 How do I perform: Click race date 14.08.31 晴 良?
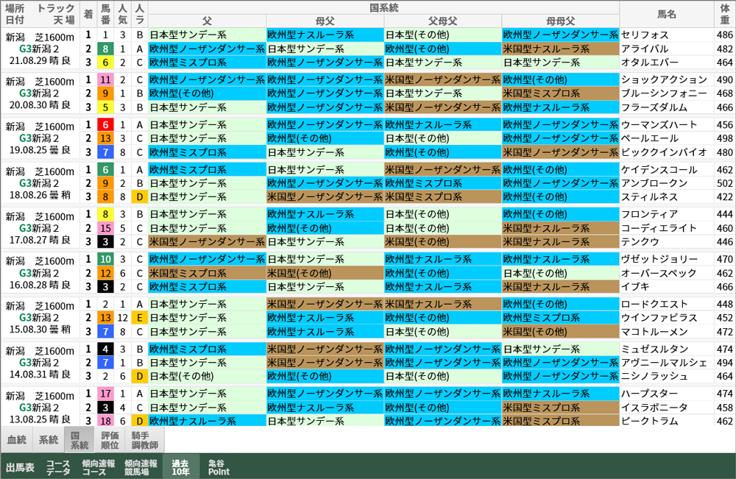click(40, 375)
